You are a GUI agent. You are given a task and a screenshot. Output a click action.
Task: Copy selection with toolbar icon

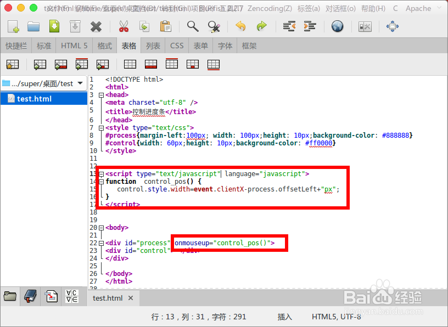[144, 26]
